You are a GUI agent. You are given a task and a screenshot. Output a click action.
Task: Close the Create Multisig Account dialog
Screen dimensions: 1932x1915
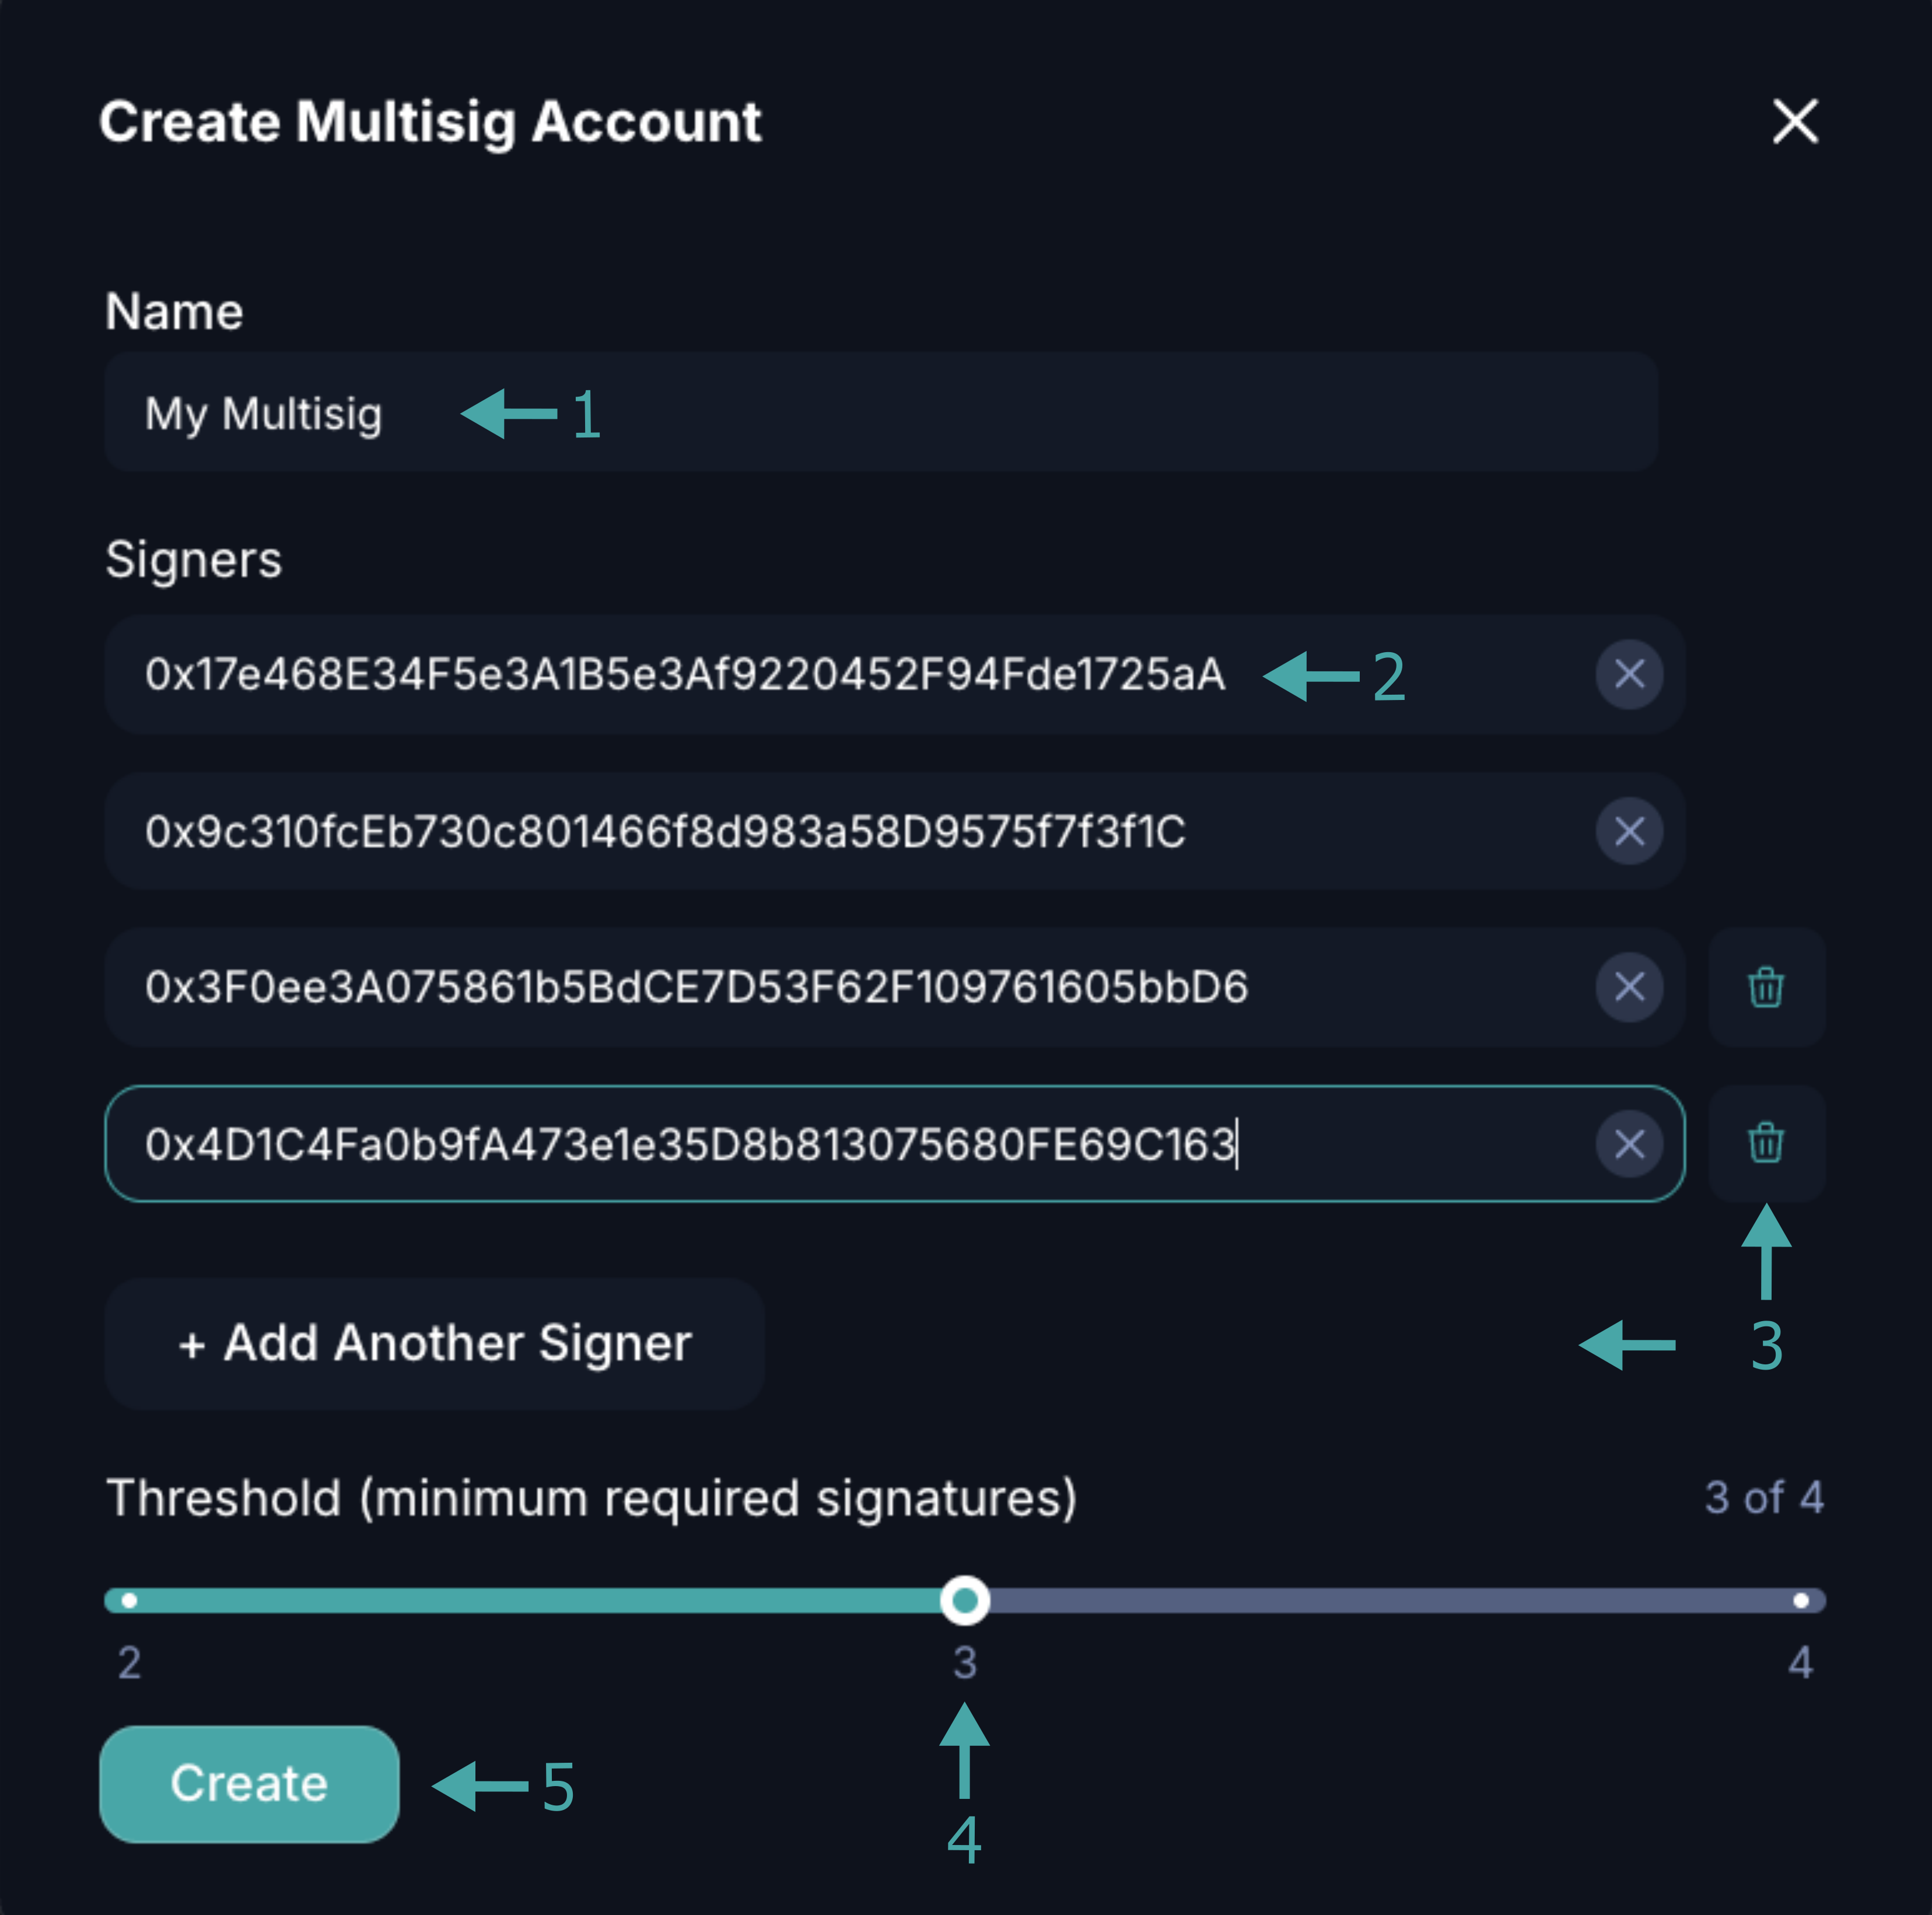[1795, 121]
